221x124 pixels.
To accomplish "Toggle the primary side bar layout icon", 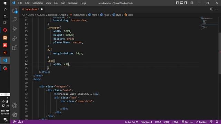I will pos(177,3).
